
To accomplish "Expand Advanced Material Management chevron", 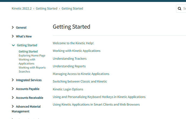I will pyautogui.click(x=13, y=106).
